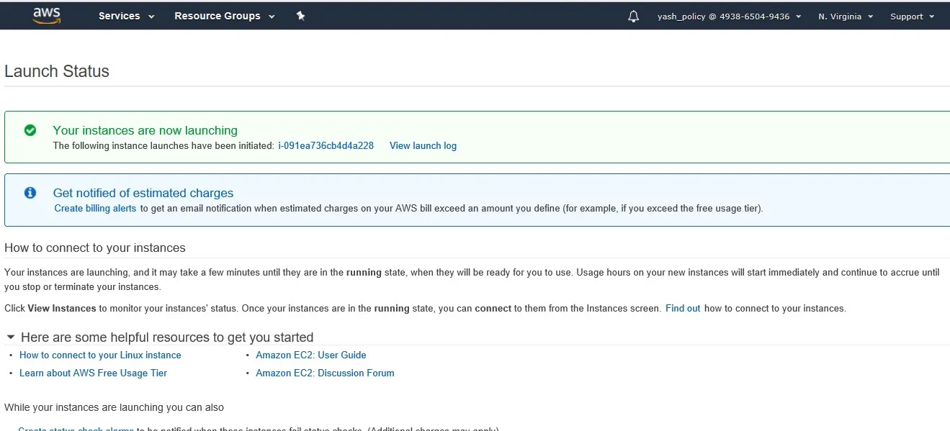Click View launch log link
This screenshot has height=431, width=950.
coord(423,145)
